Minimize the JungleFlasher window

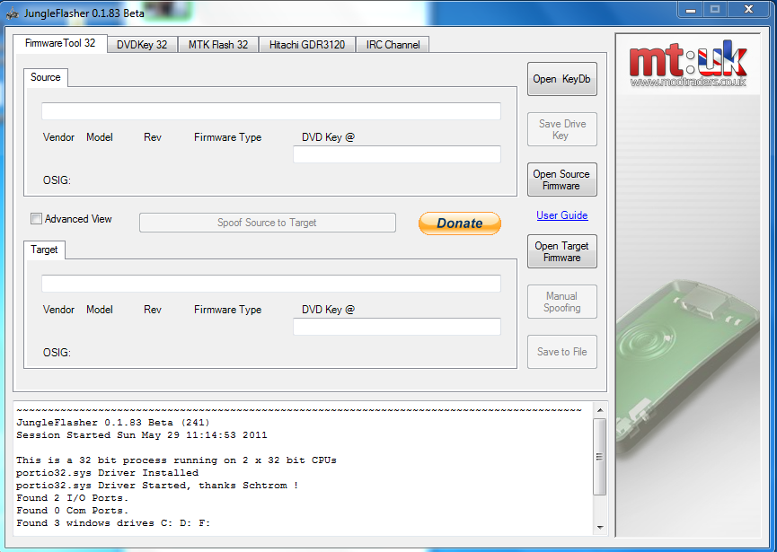pos(692,9)
